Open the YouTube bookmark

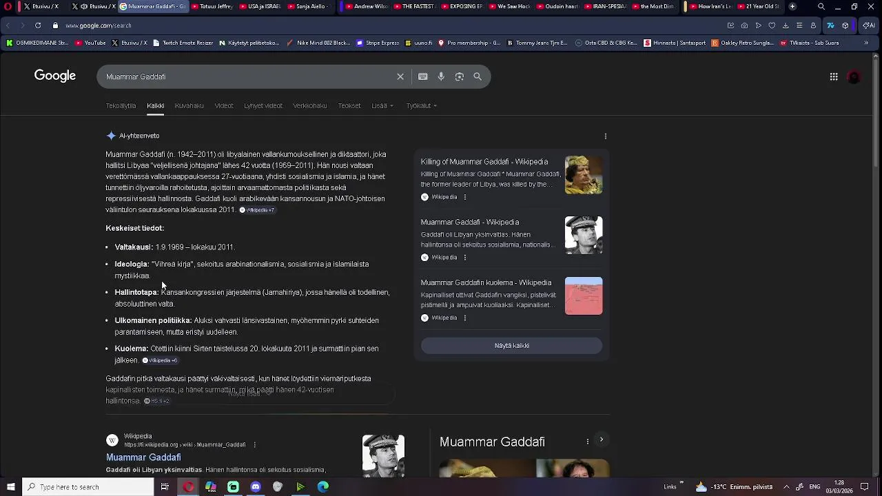point(90,43)
